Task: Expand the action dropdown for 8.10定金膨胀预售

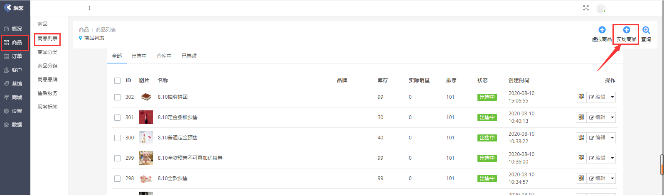Action: point(612,117)
